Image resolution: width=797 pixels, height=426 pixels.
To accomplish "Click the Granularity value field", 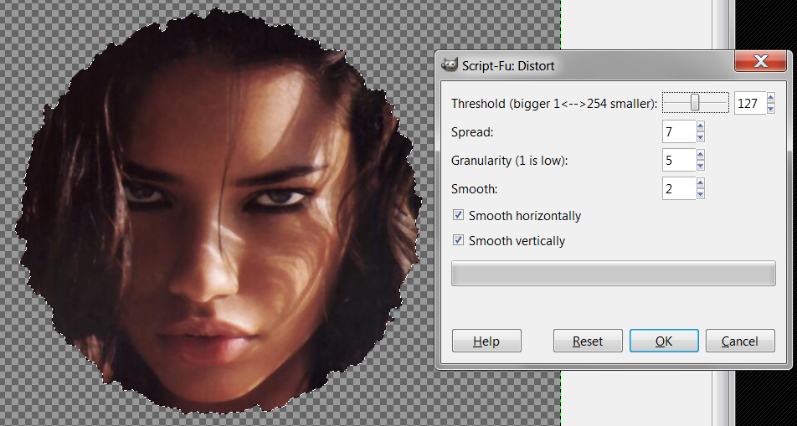I will 679,160.
